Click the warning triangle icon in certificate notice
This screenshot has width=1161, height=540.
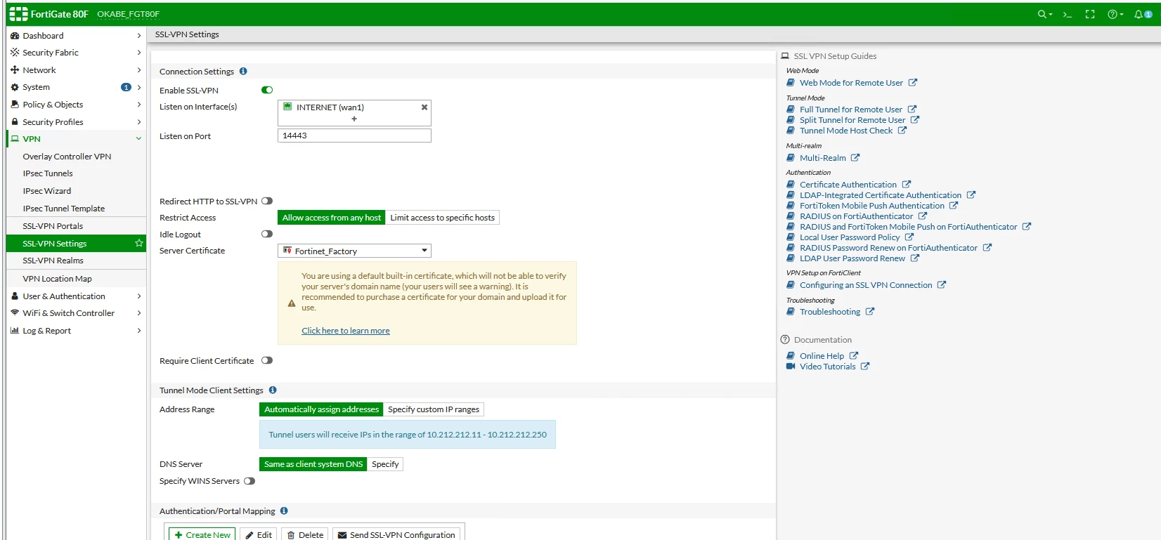pyautogui.click(x=292, y=303)
